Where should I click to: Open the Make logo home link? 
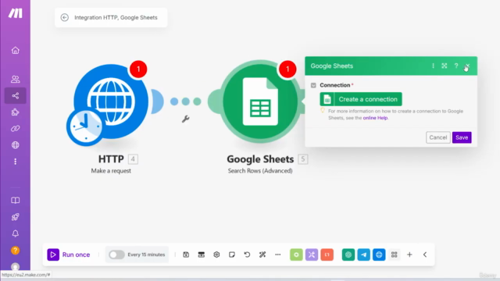[x=16, y=13]
